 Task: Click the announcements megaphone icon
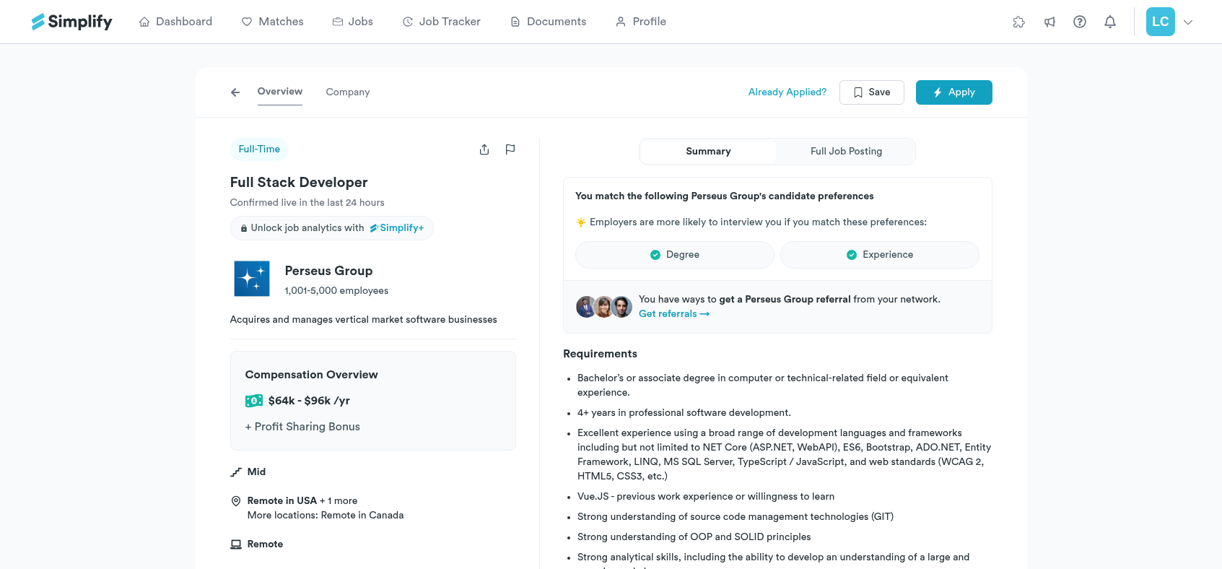pos(1049,22)
